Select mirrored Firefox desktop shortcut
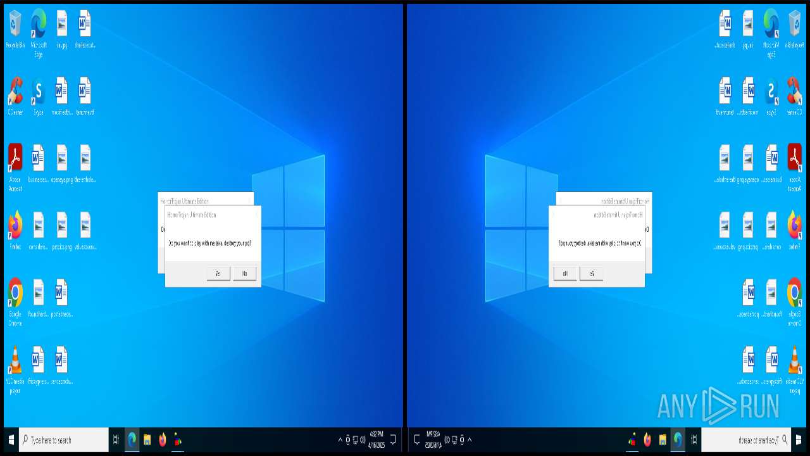Screen dimensions: 810x456 pyautogui.click(x=794, y=231)
